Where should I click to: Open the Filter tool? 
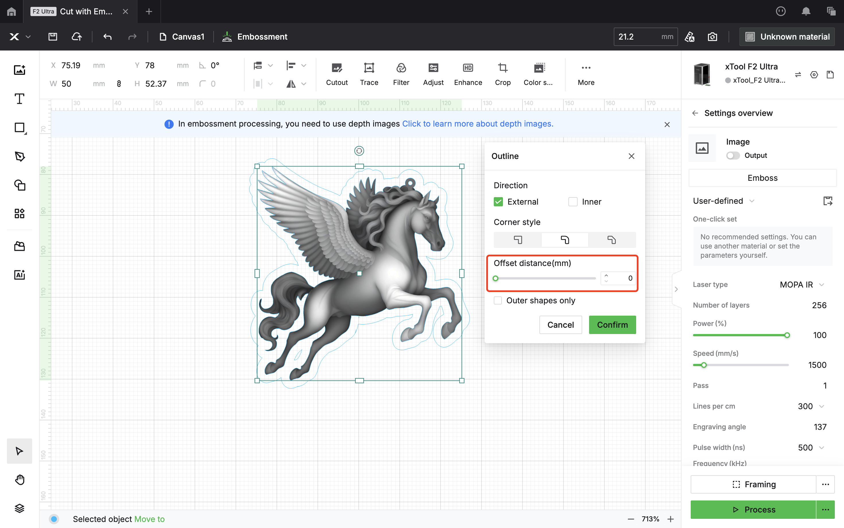(x=401, y=74)
